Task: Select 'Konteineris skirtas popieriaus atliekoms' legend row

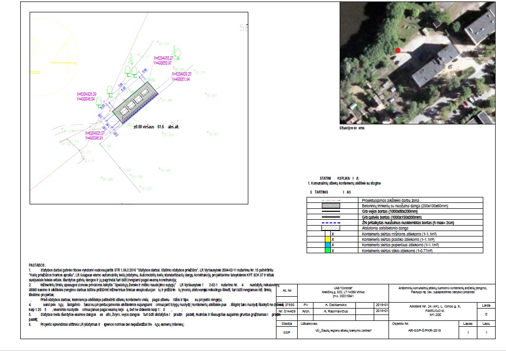Action: [394, 245]
